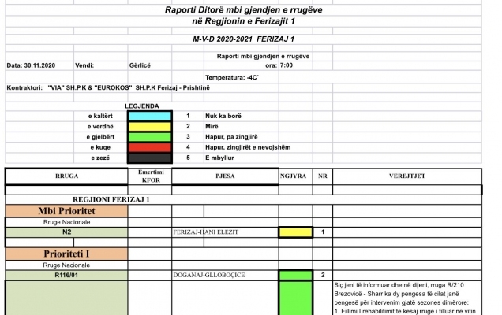The image size is (502, 315).
Task: Select the green color cell in the R116/01 row
Action: tap(295, 276)
